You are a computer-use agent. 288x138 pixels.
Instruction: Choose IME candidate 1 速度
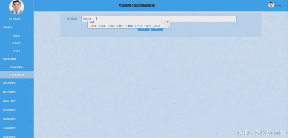(x=93, y=26)
